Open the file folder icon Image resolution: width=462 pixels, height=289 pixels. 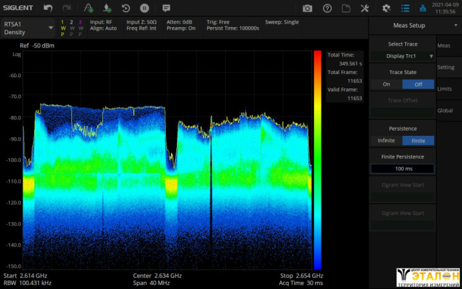click(x=346, y=8)
